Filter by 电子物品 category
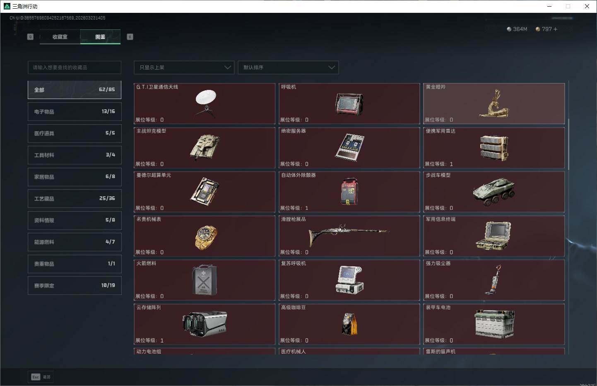This screenshot has width=597, height=386. [x=75, y=111]
